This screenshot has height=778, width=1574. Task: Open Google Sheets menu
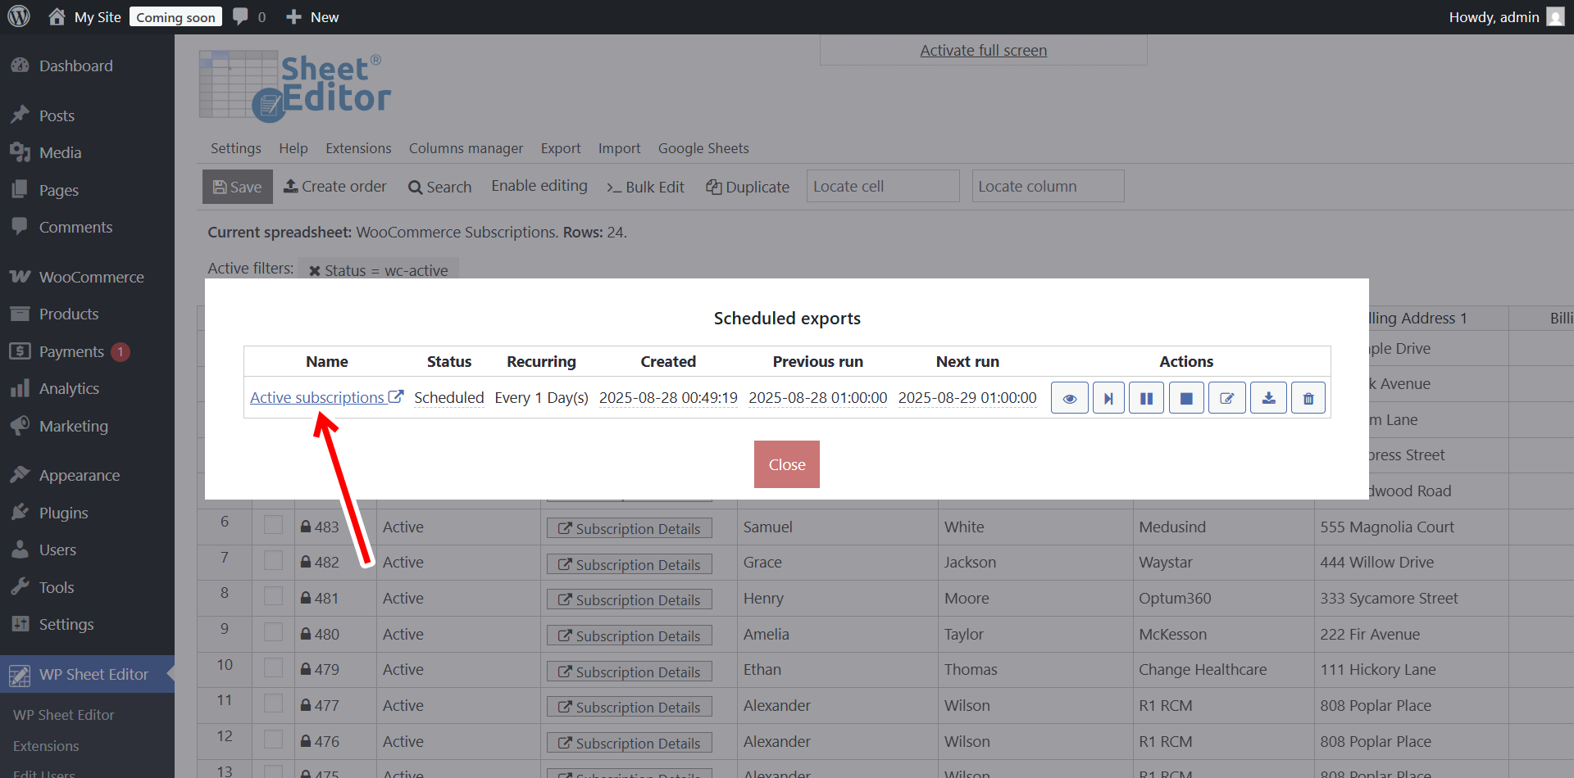click(x=703, y=148)
